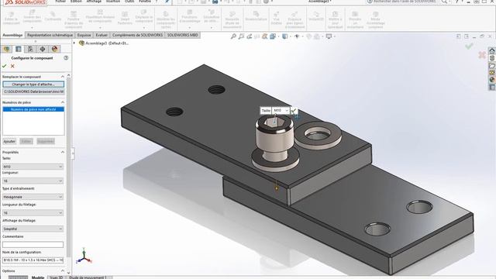This screenshot has width=496, height=279.
Task: Click the Ajouter button
Action: pyautogui.click(x=9, y=141)
